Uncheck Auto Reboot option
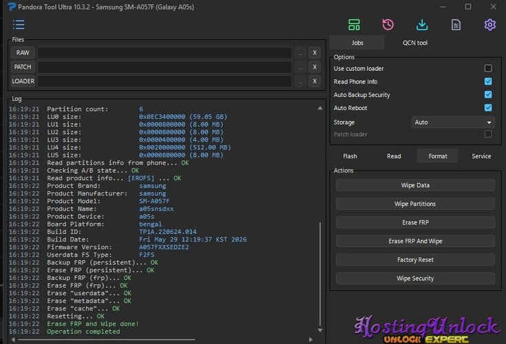506x344 pixels. click(x=488, y=108)
